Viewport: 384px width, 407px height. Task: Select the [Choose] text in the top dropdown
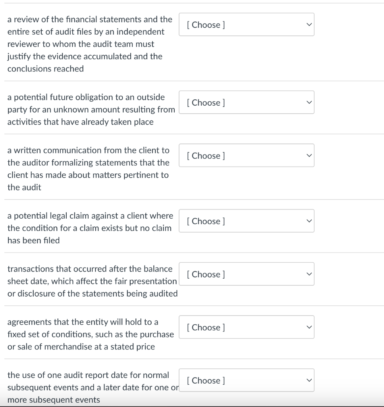coord(205,24)
